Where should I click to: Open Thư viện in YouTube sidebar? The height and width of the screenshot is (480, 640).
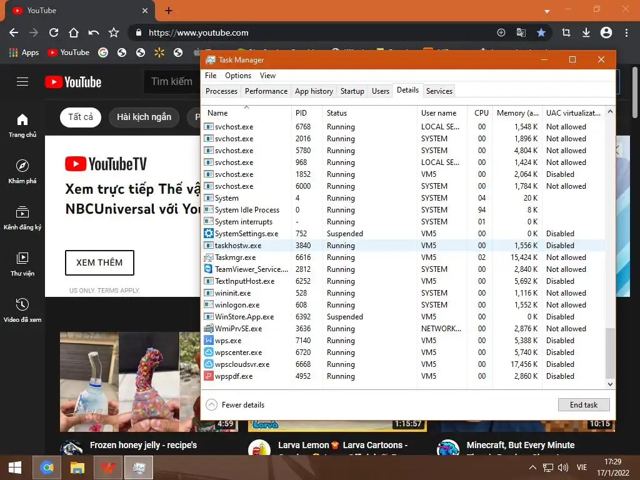tap(22, 264)
